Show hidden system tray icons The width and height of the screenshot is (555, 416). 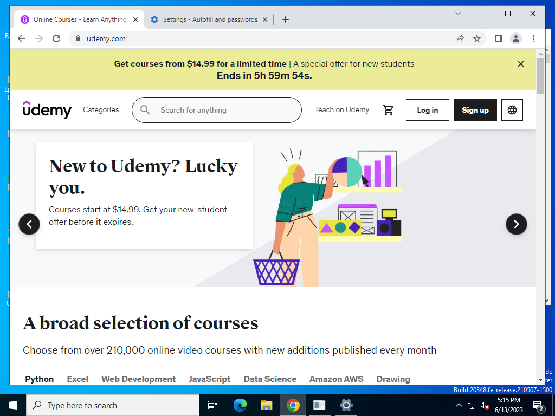459,405
